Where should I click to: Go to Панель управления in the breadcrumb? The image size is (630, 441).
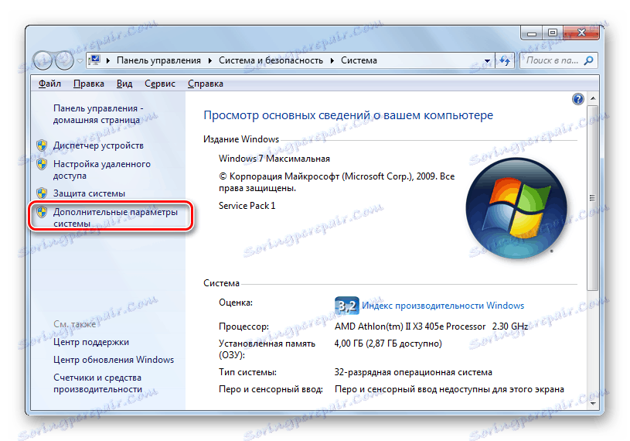pyautogui.click(x=158, y=60)
